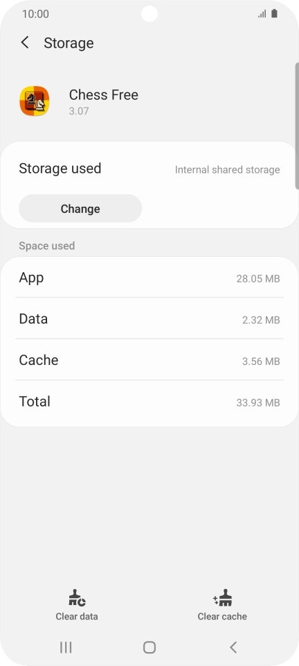Tap the back arrow beside Storage title
Screen dimensions: 299x666
(25, 42)
